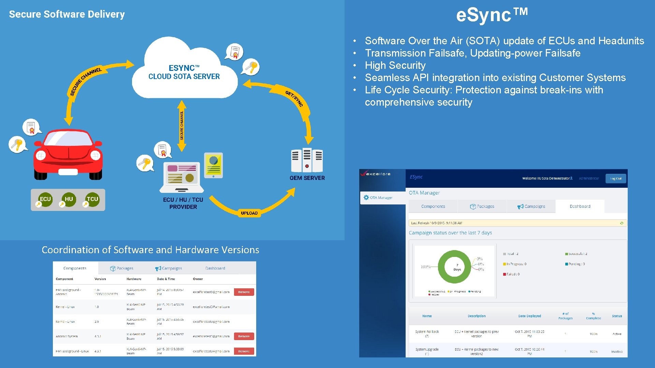Click the key bubble left of the red car

(18, 144)
